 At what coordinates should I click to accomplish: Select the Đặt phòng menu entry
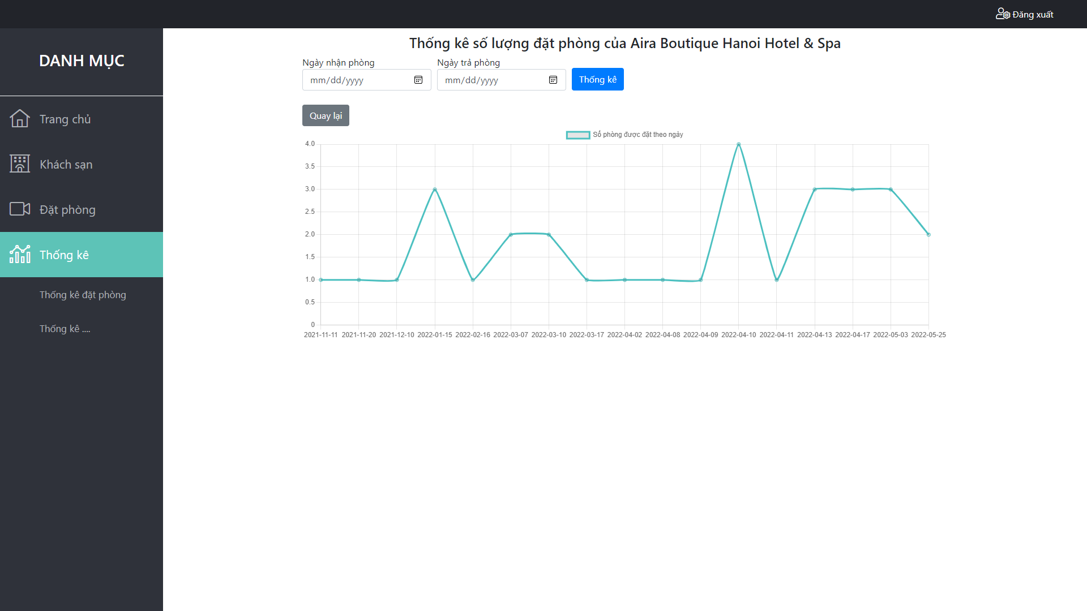[x=67, y=210]
